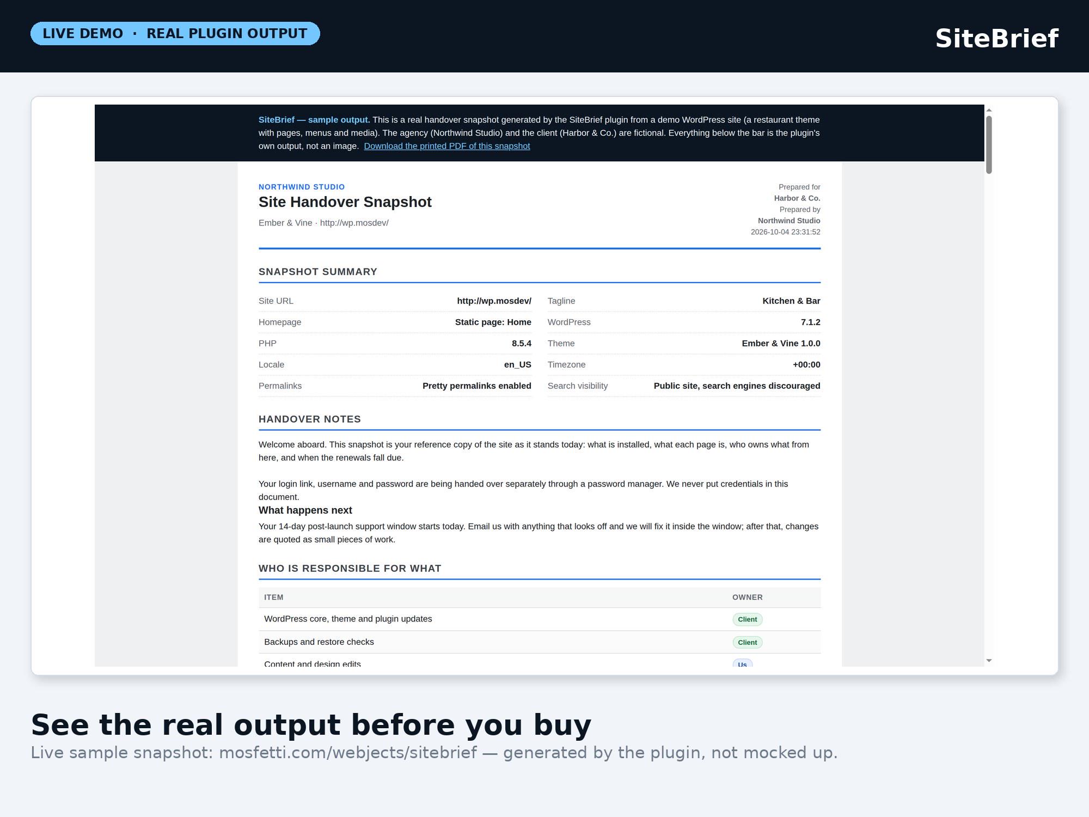Screen dimensions: 1089x817
Task: Click 'Pretty permalinks enabled' value
Action: click(476, 386)
